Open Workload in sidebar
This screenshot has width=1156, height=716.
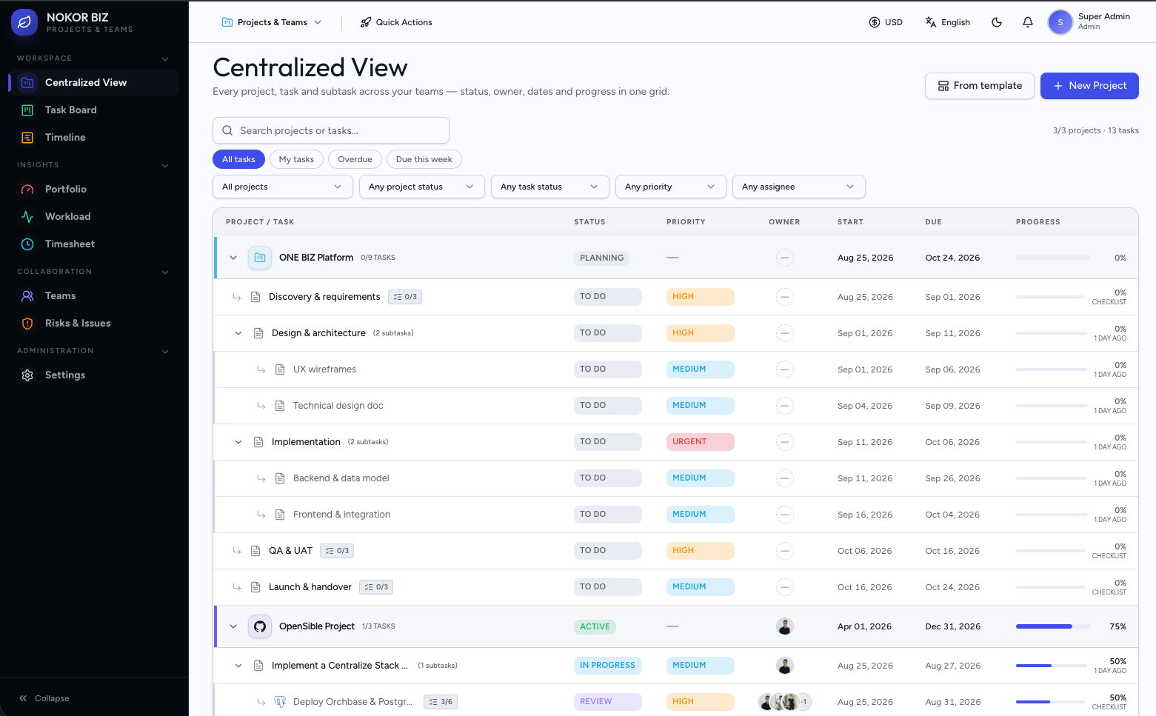tap(93, 216)
